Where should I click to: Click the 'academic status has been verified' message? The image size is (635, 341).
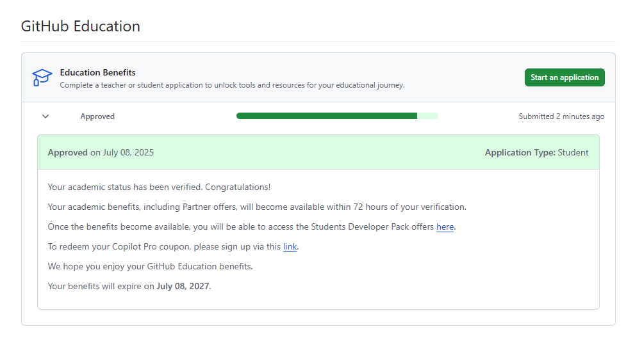coord(159,187)
